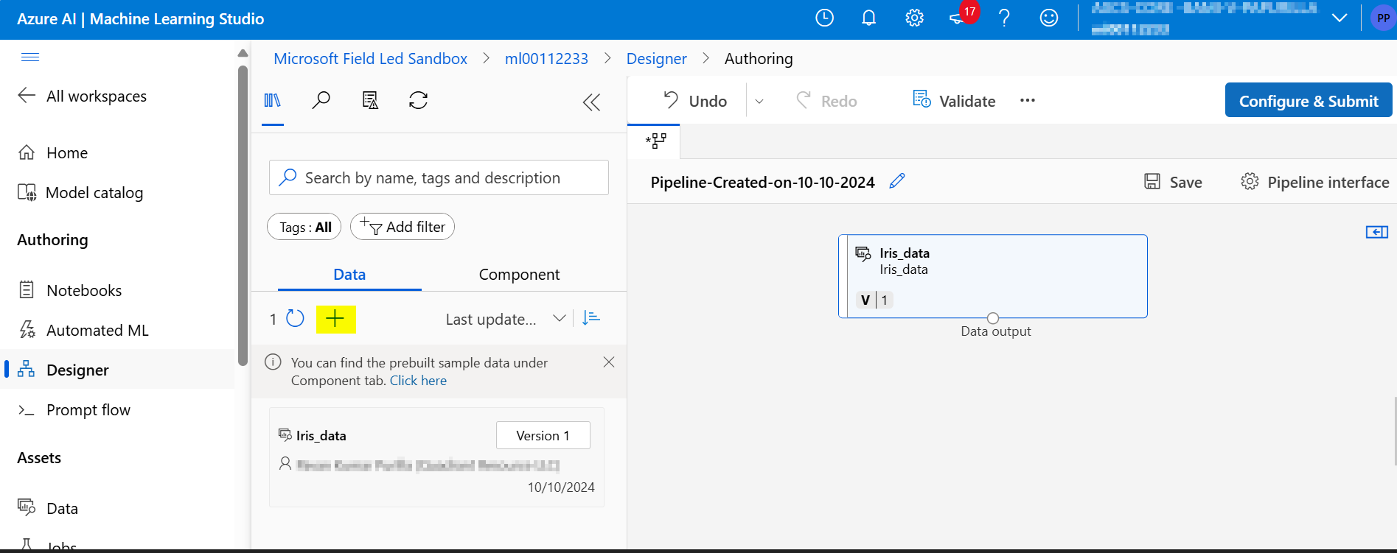Select the Iris_data asset card
The width and height of the screenshot is (1397, 553).
point(436,457)
